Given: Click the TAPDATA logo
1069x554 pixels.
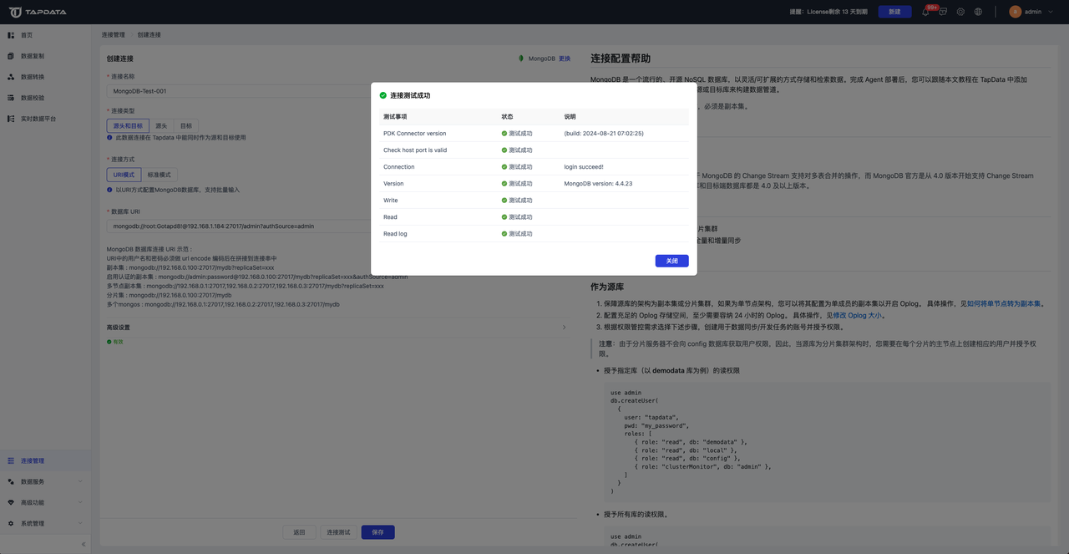Looking at the screenshot, I should pos(37,12).
